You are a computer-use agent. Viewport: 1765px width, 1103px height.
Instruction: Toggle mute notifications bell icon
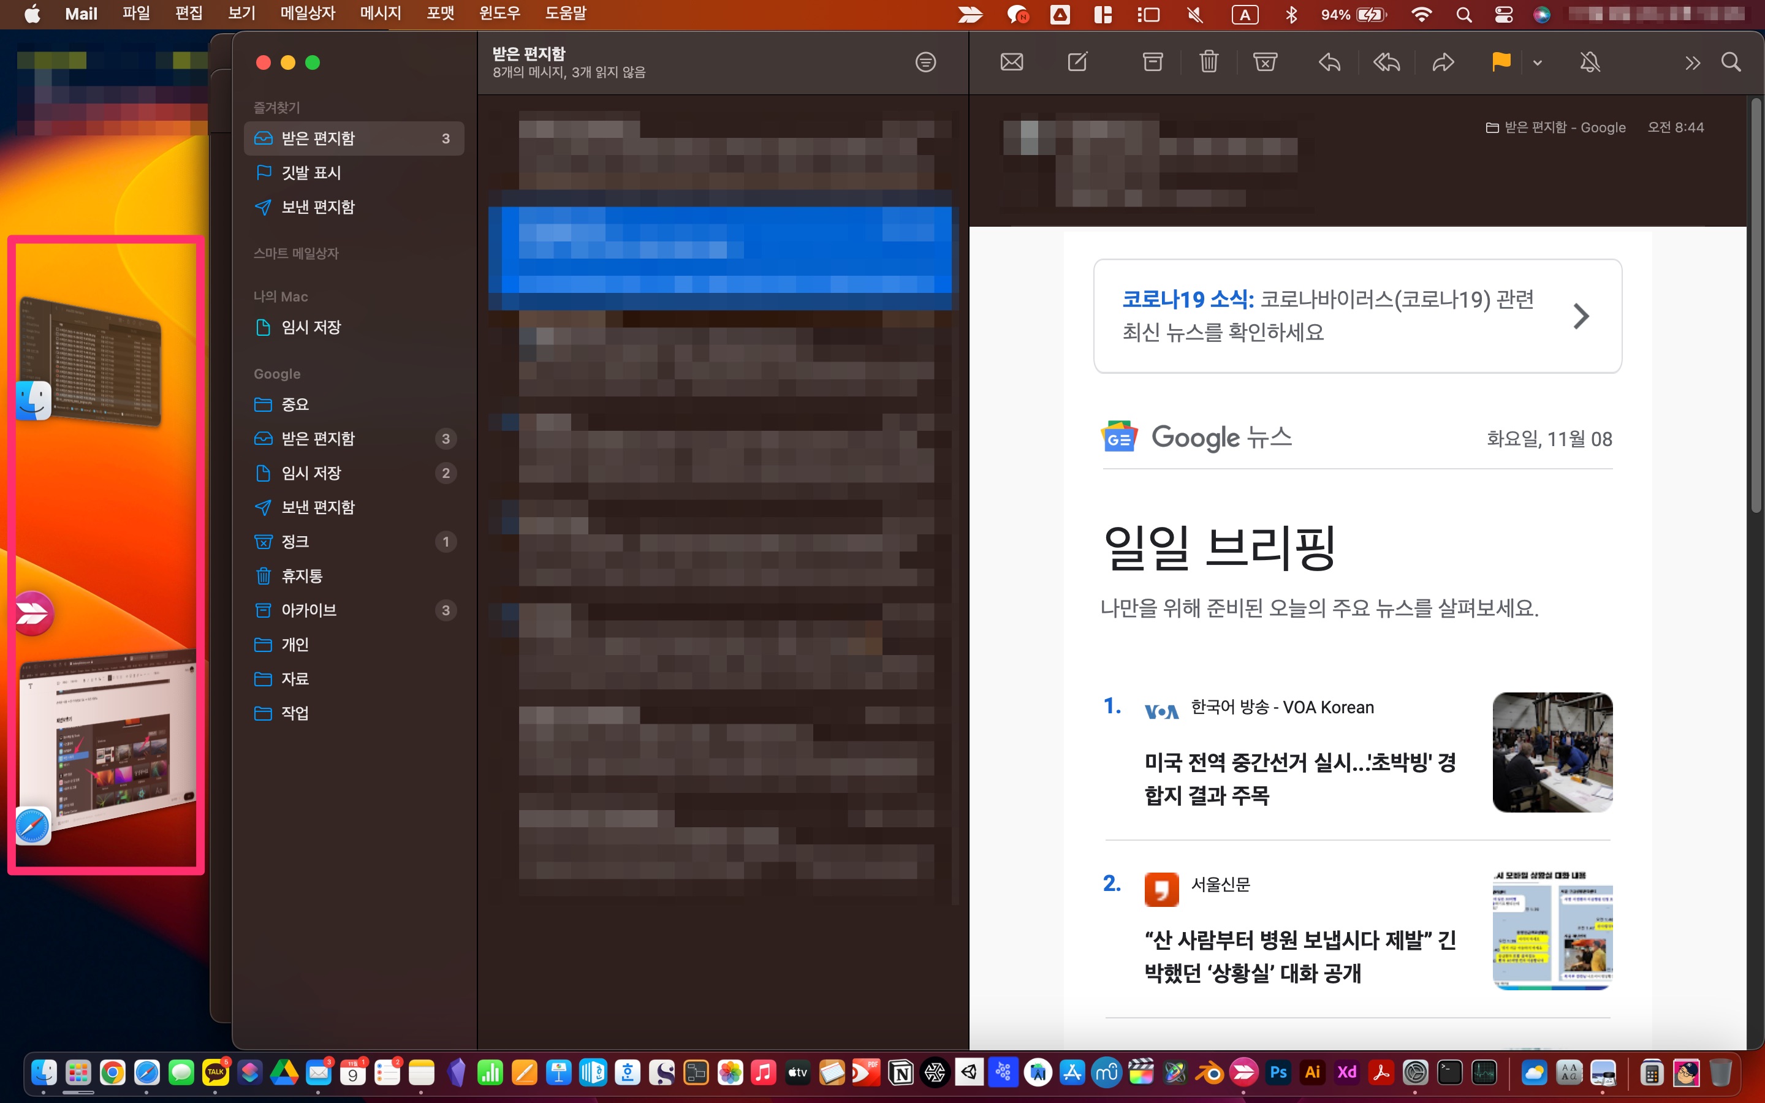1590,63
